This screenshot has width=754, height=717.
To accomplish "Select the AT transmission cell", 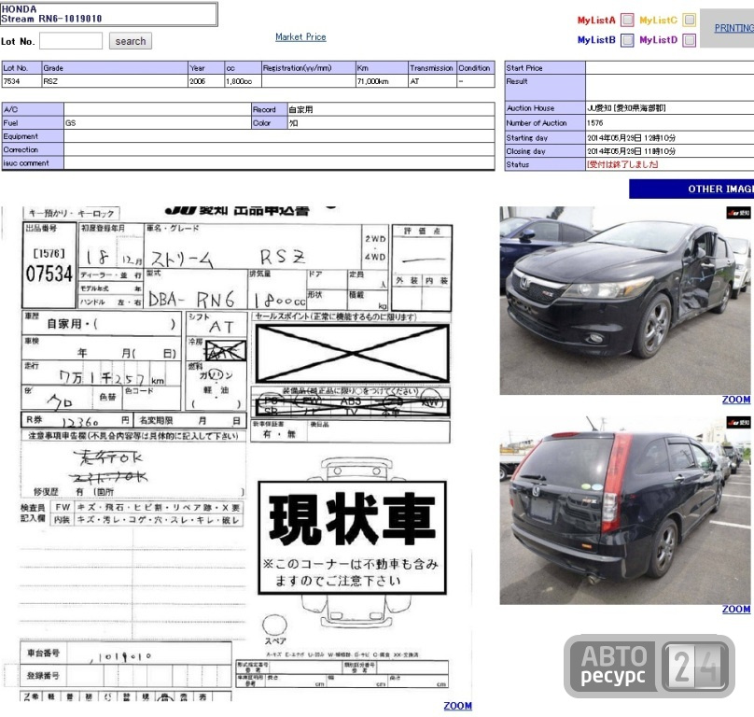I will tap(432, 81).
